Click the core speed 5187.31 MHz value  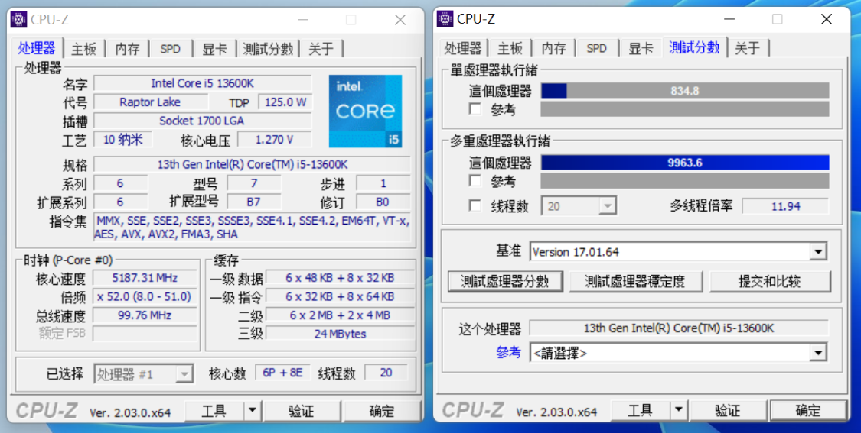click(x=145, y=278)
